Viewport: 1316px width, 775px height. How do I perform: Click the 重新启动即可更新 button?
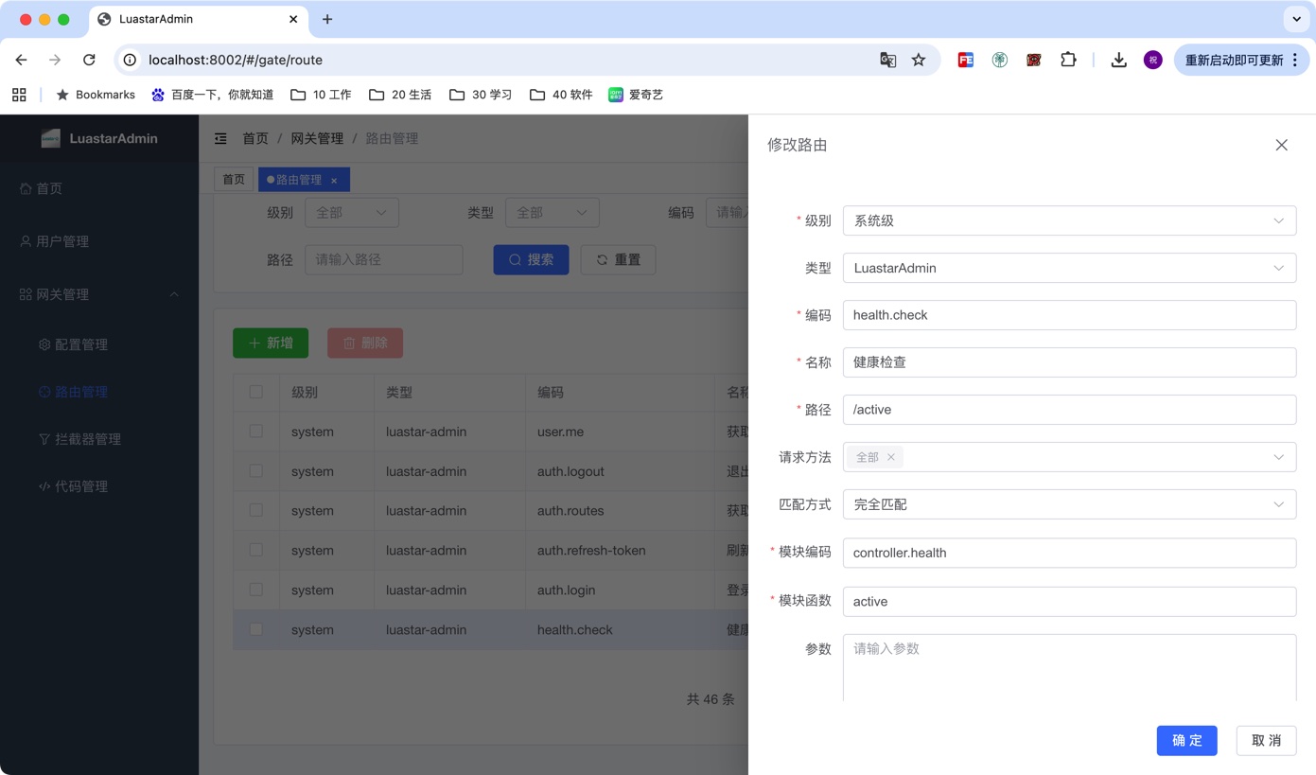pos(1241,60)
